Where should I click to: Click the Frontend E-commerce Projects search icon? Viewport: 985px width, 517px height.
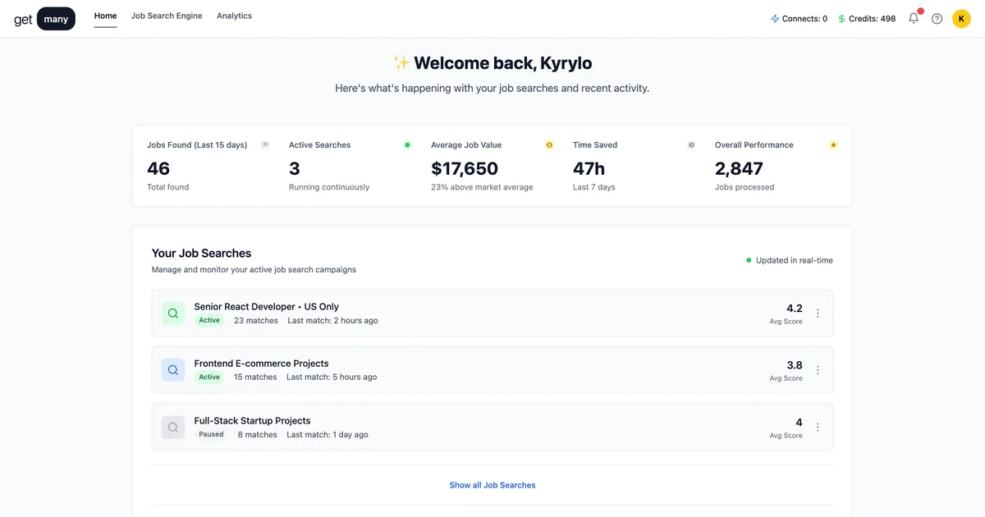[172, 370]
